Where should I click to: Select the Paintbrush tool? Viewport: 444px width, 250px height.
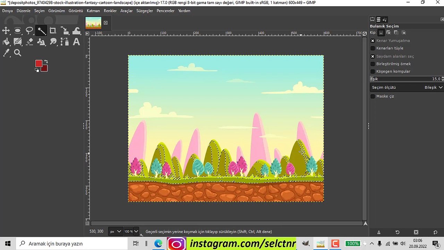[18, 42]
